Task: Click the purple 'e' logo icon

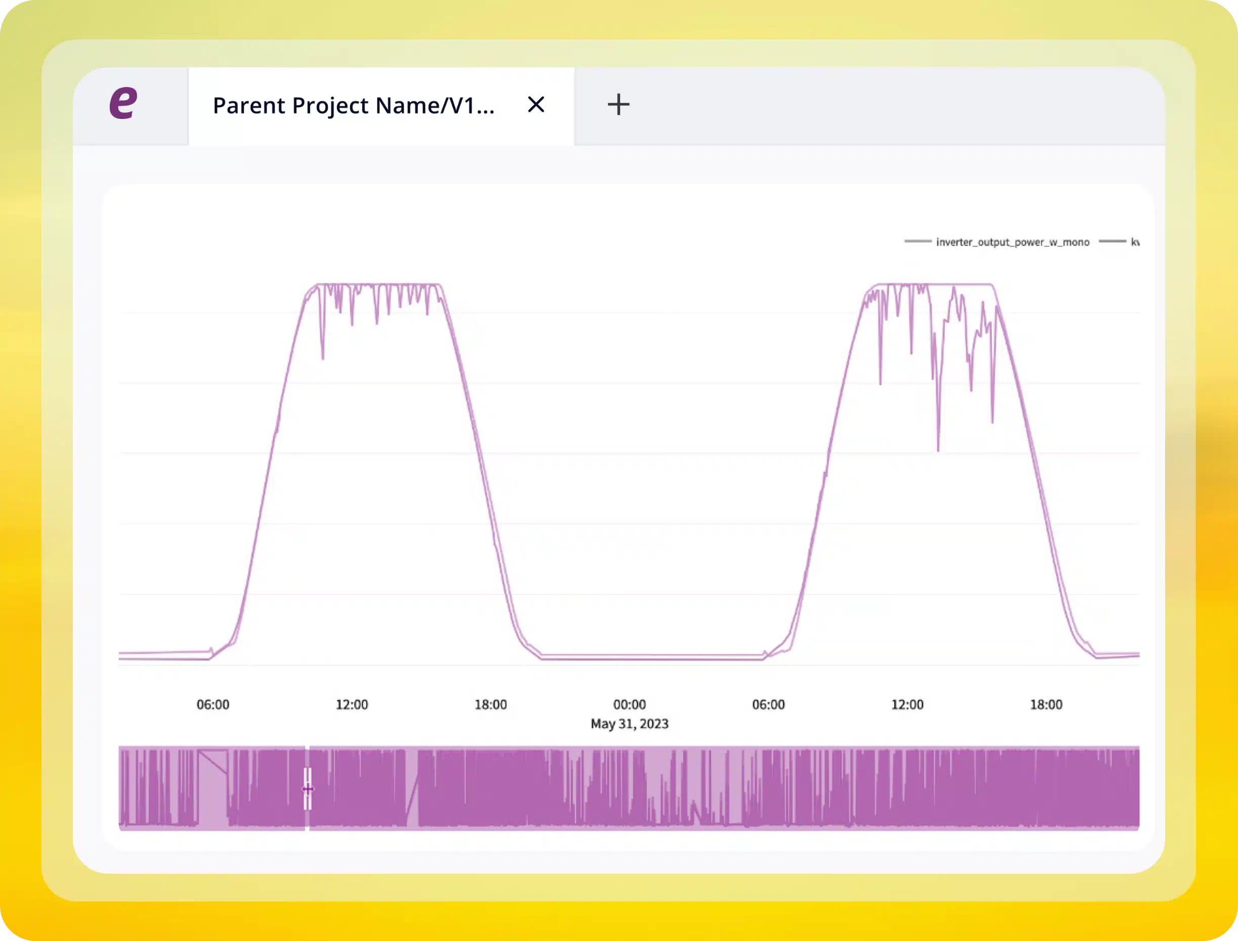Action: (x=123, y=104)
